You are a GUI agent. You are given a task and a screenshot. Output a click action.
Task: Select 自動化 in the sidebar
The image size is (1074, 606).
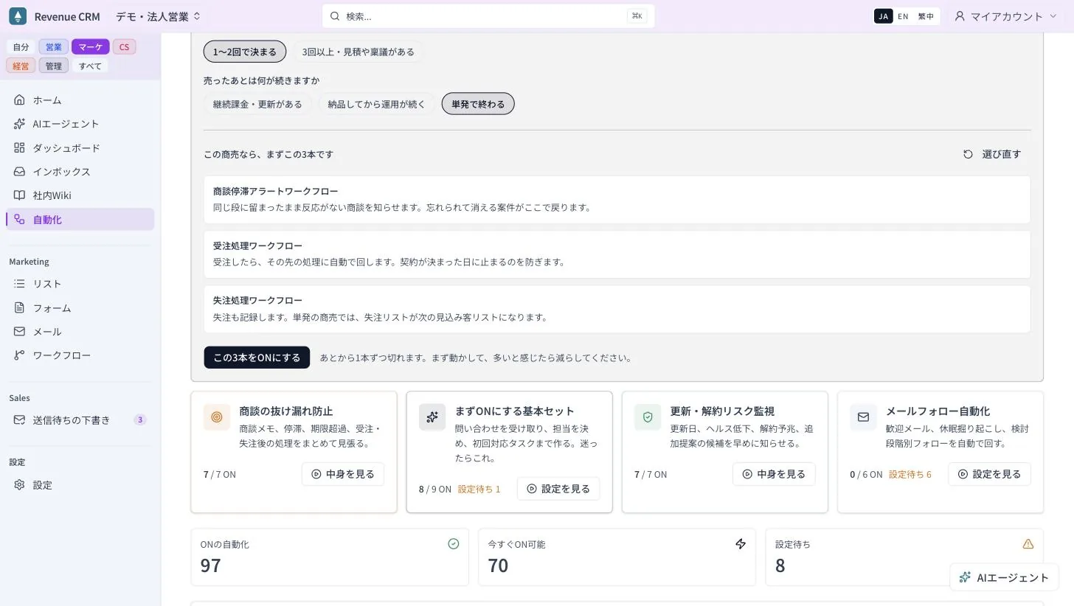[80, 219]
